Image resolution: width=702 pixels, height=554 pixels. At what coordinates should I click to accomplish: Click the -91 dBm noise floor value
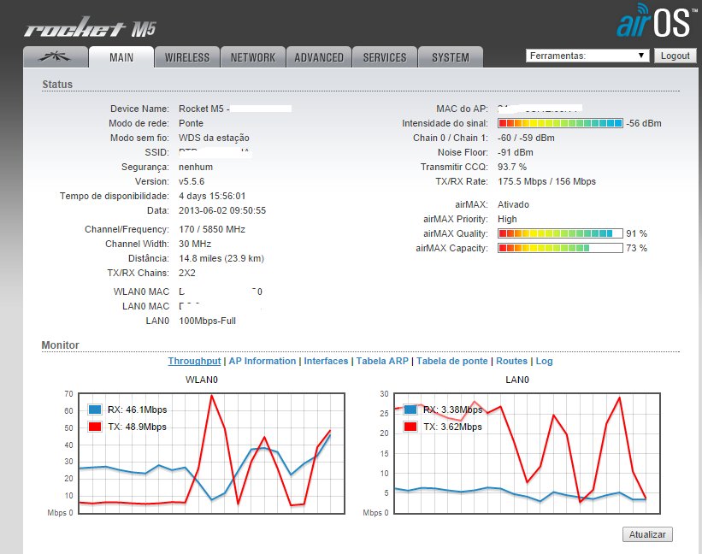coord(516,152)
